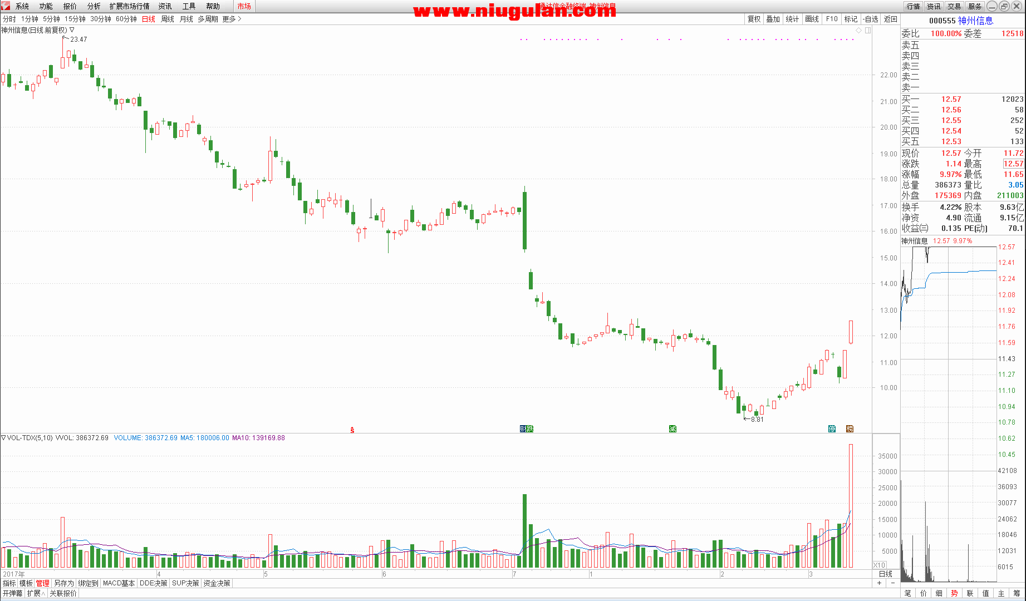The width and height of the screenshot is (1026, 601).
Task: Zoom out the chart with the minus button
Action: pos(893,583)
